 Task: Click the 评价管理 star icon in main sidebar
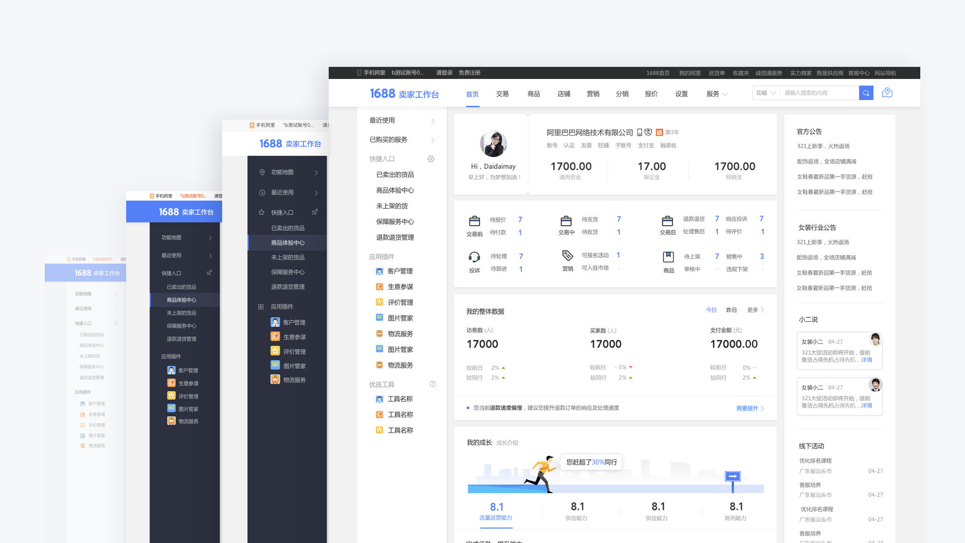pyautogui.click(x=379, y=303)
